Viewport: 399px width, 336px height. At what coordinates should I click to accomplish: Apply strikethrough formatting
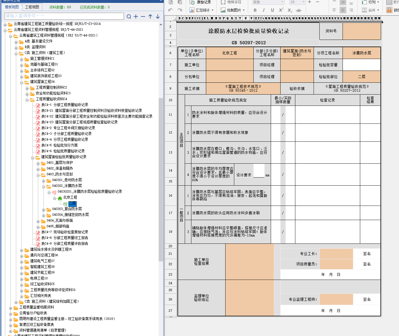tap(299, 10)
